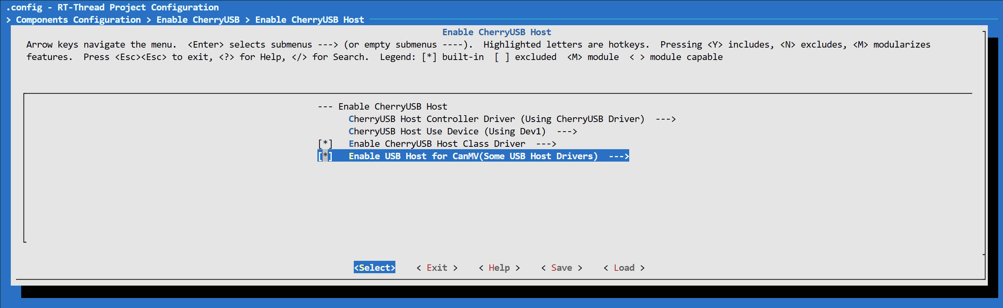The image size is (1003, 308).
Task: Toggle the Enable USB Host for CanMV checkbox
Action: pyautogui.click(x=325, y=156)
